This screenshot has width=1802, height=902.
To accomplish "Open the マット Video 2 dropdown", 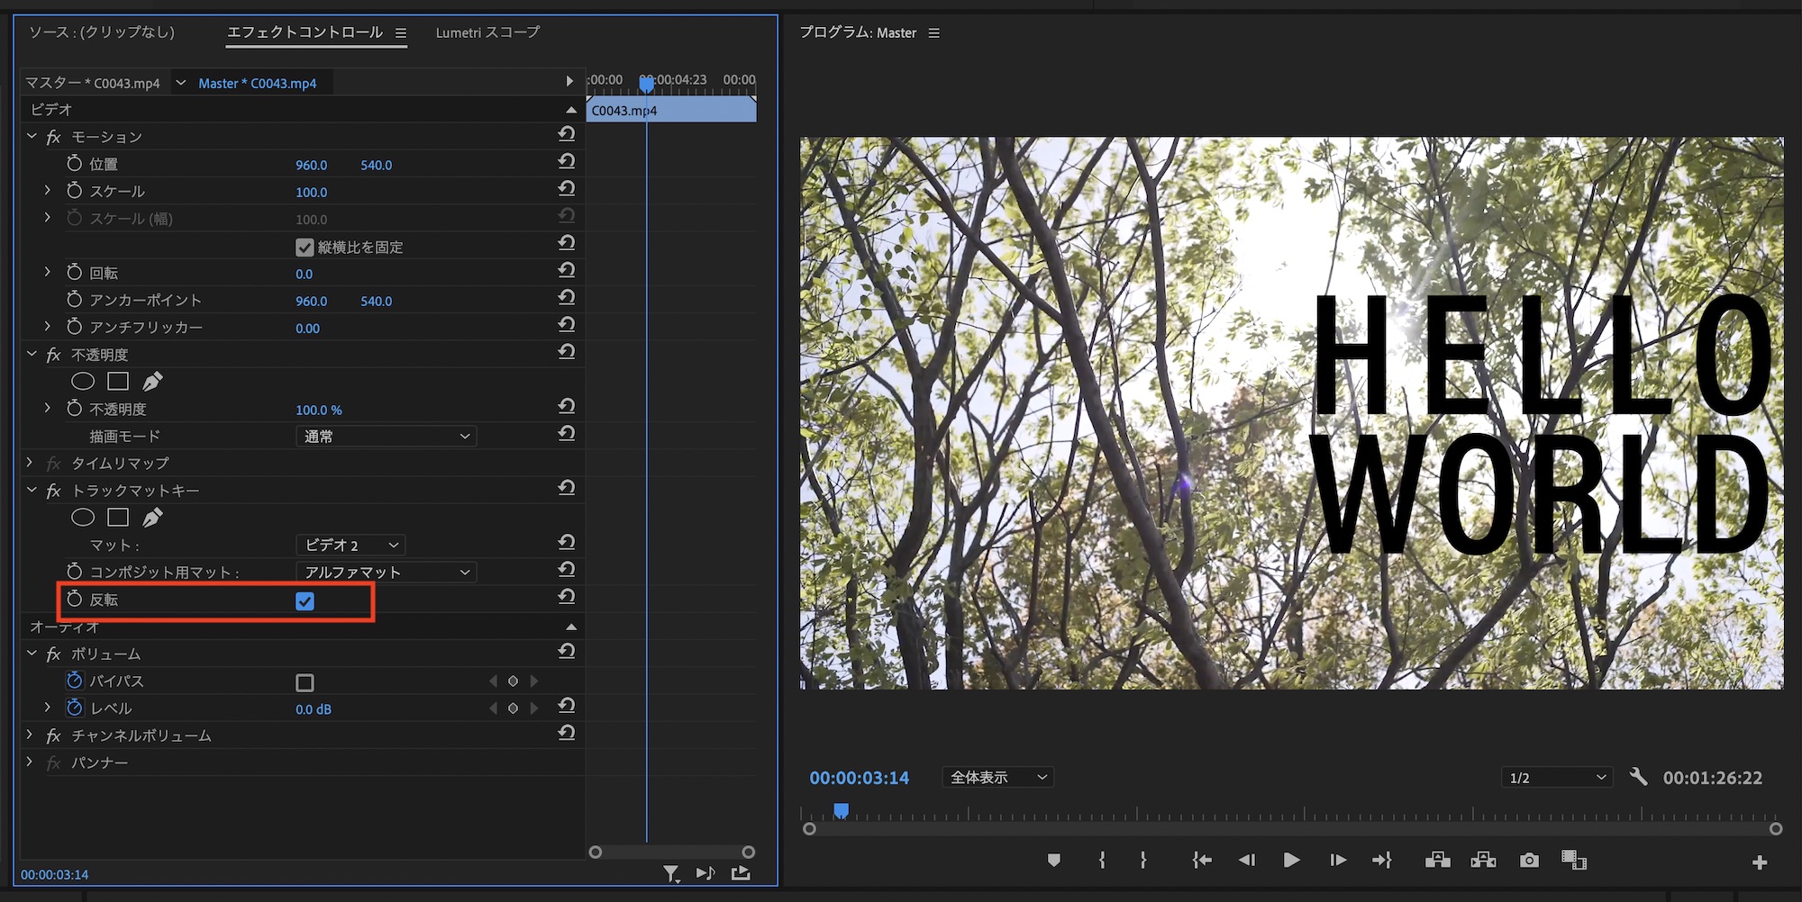I will click(350, 546).
